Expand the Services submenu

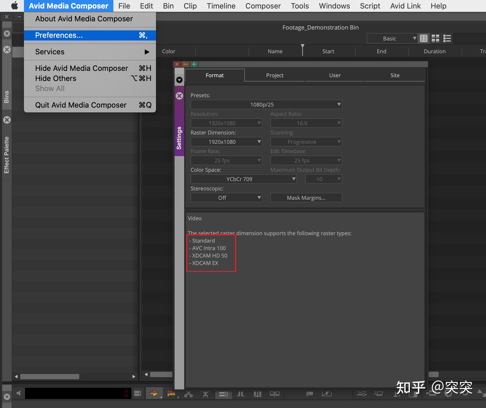tap(90, 52)
